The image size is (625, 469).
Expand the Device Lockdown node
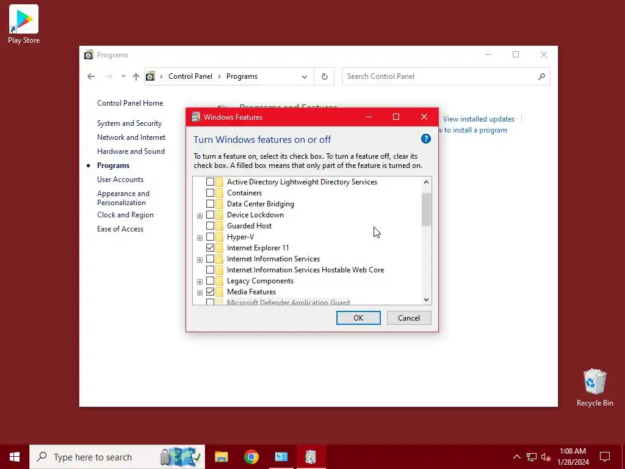coord(200,216)
